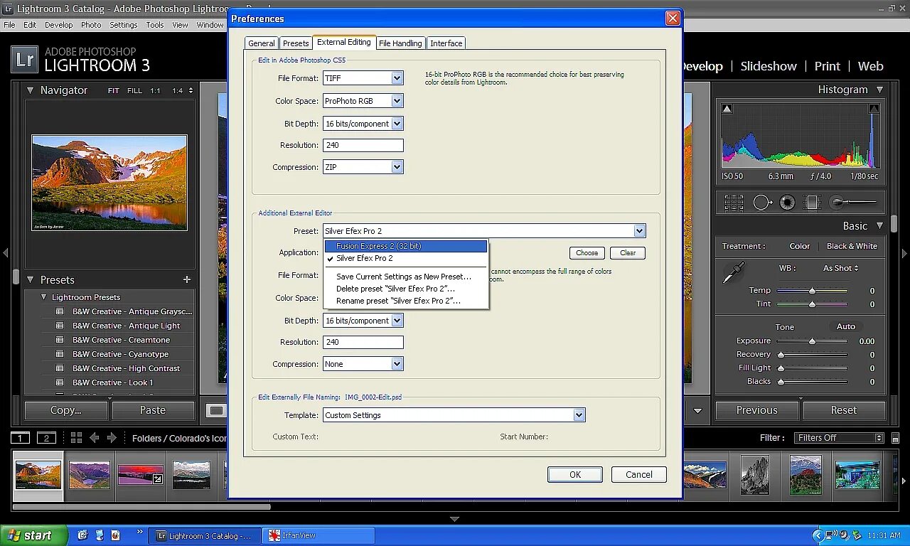Collapse the Lightroom Presets folder
Screen dimensions: 910x546
[44, 297]
